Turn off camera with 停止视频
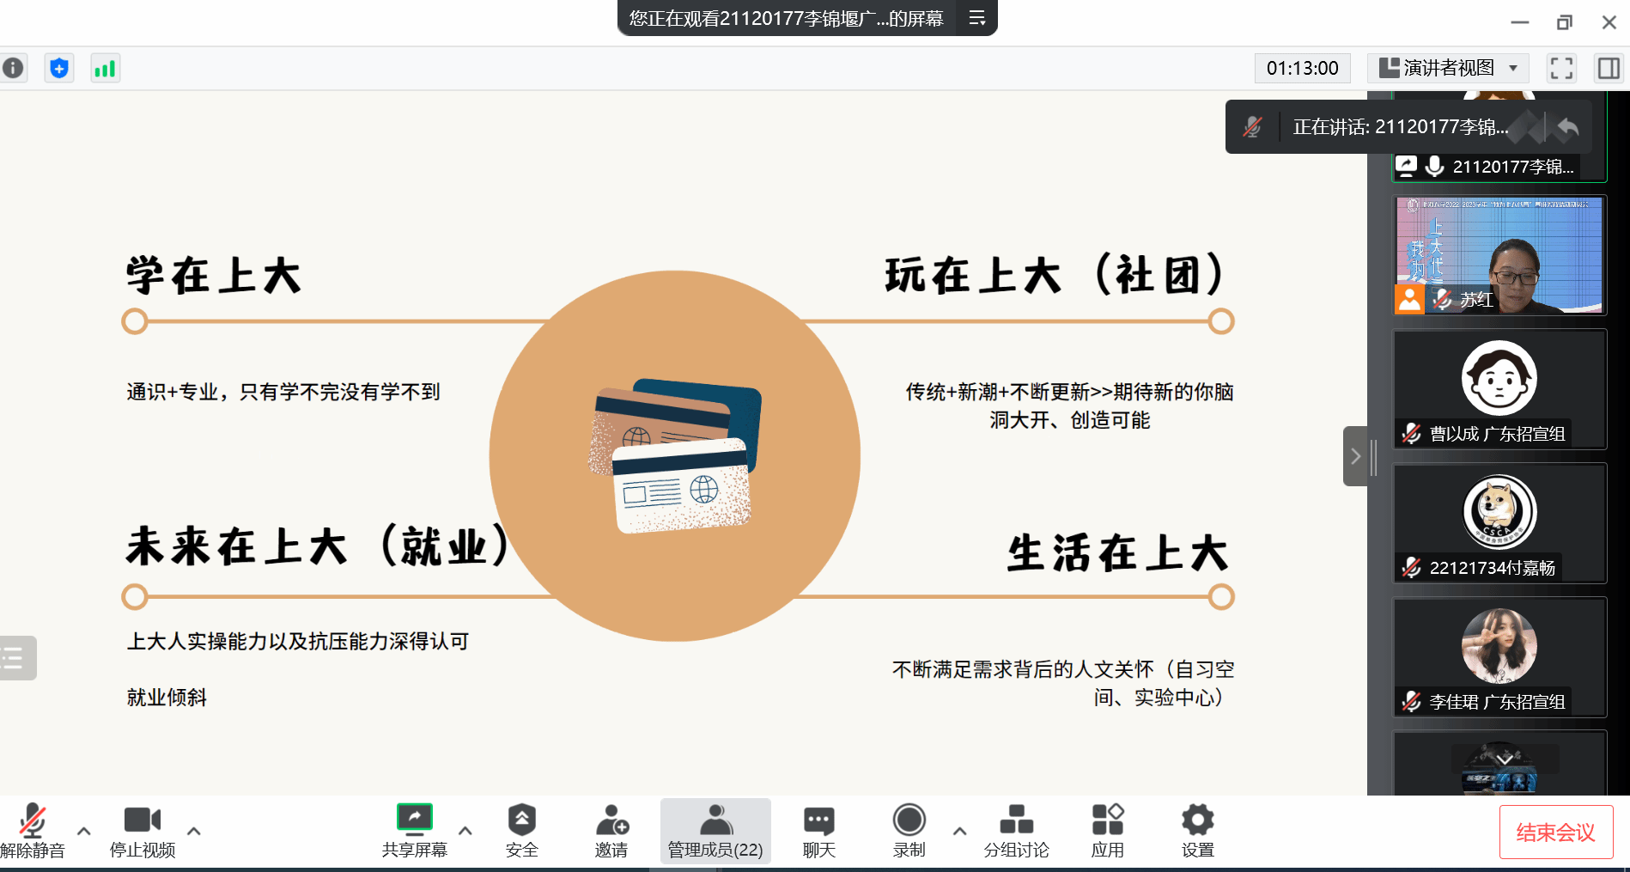 pyautogui.click(x=143, y=831)
